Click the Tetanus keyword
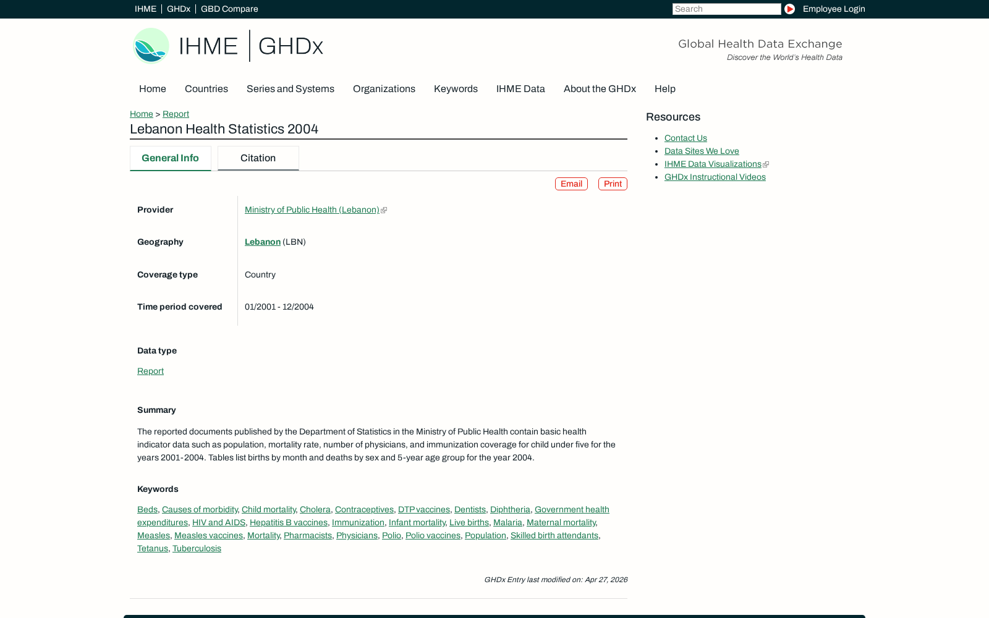The height and width of the screenshot is (618, 989). tap(153, 548)
